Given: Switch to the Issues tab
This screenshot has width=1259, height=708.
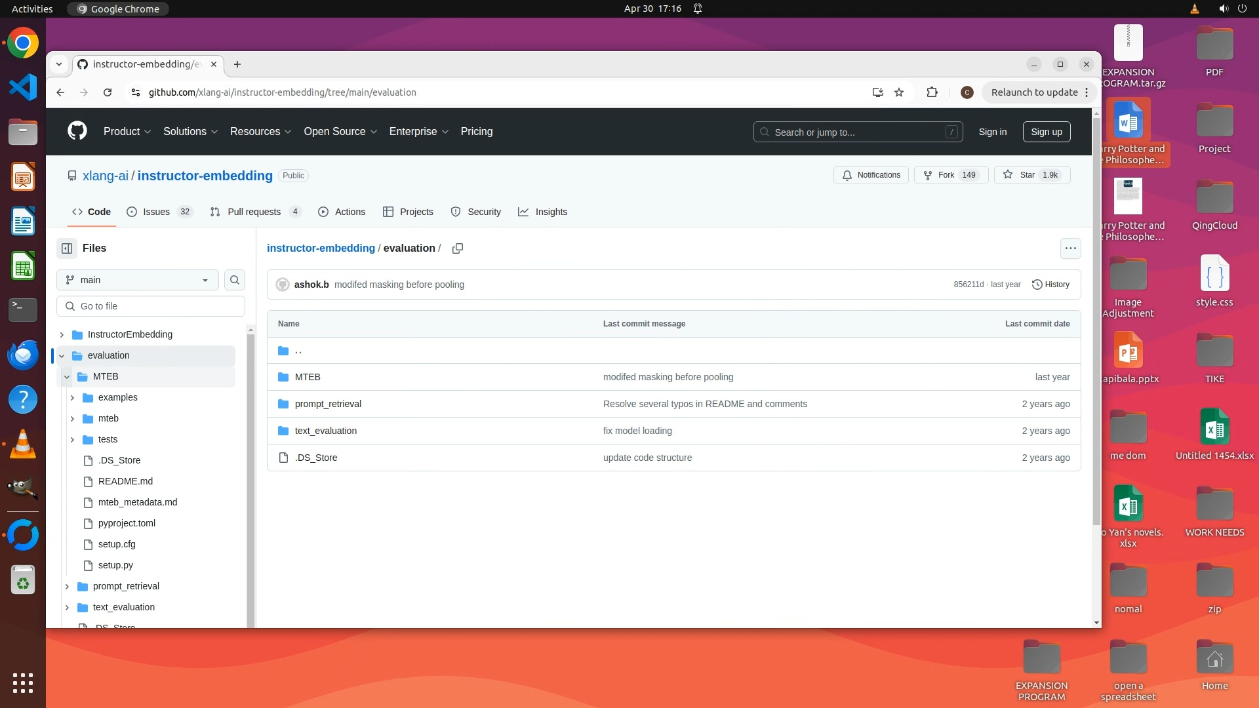Looking at the screenshot, I should (156, 212).
